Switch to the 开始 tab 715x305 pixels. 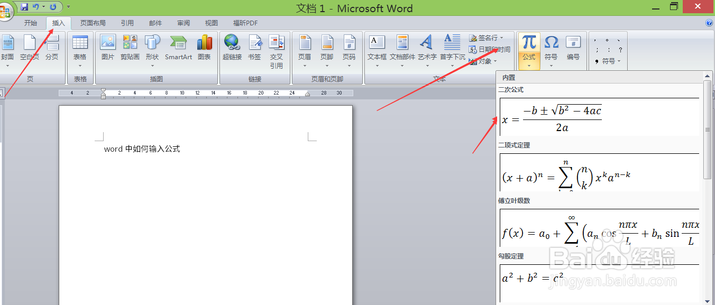pos(31,23)
